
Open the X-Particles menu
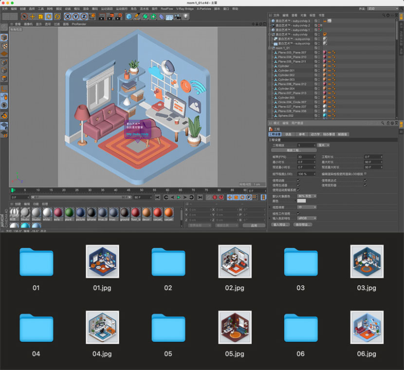204,9
